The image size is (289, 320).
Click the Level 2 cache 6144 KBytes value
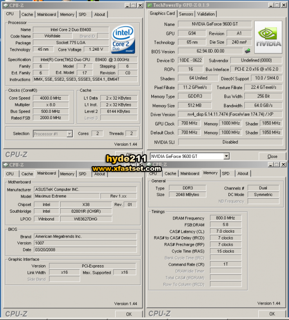(118, 111)
